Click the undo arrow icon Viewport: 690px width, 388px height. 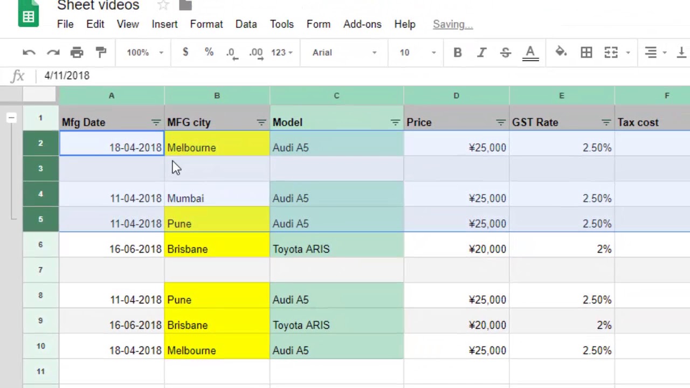pos(29,52)
